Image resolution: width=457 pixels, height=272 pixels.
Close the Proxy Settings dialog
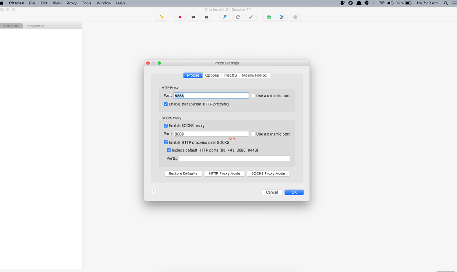[148, 63]
